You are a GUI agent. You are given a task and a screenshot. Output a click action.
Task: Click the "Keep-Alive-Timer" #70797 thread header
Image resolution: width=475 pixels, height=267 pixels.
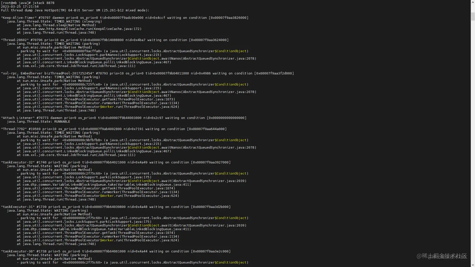(125, 18)
